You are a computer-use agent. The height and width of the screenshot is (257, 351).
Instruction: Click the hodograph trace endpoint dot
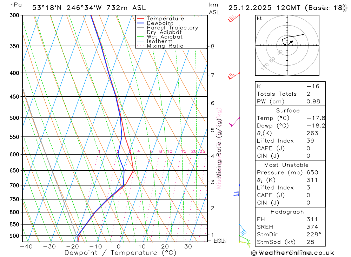[303, 34]
